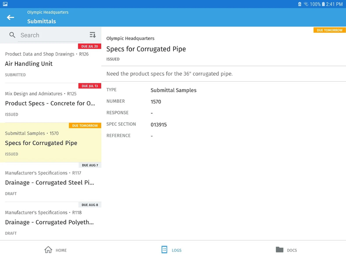Tap the battery icon in status bar
346x259 pixels.
tap(324, 4)
